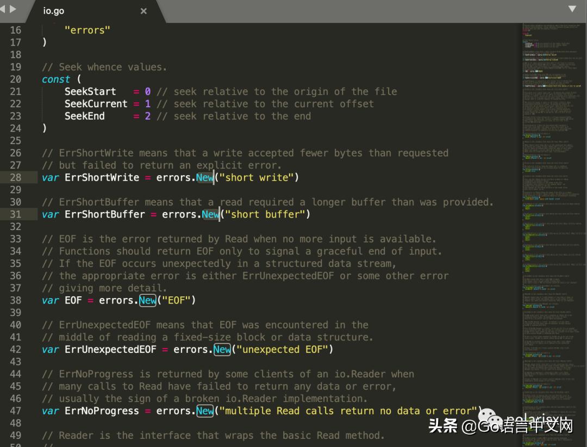This screenshot has height=447, width=587.
Task: Click line number 38 in the gutter
Action: [x=15, y=301]
